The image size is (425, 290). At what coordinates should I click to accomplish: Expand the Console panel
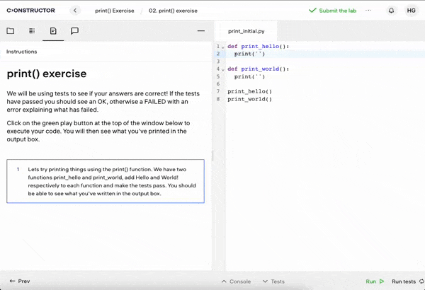(x=236, y=282)
